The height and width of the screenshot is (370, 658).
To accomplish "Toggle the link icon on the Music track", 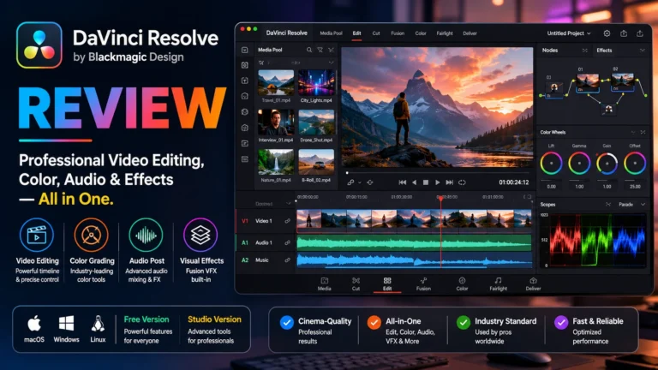I will click(x=288, y=260).
